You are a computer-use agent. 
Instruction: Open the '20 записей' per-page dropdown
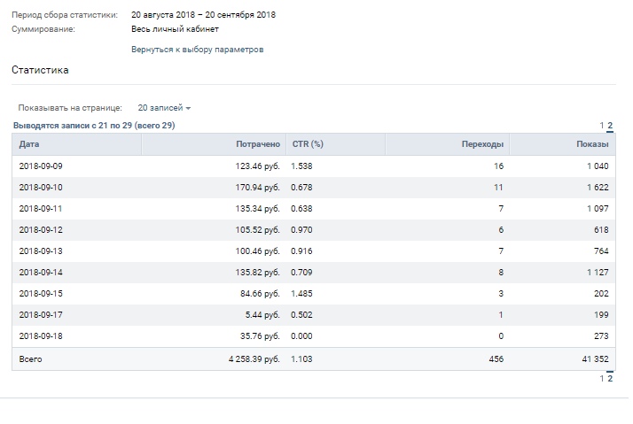pos(164,108)
